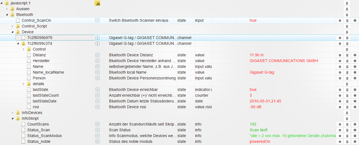Expand the Control_Script folder
The height and width of the screenshot is (145, 359).
tap(13, 26)
